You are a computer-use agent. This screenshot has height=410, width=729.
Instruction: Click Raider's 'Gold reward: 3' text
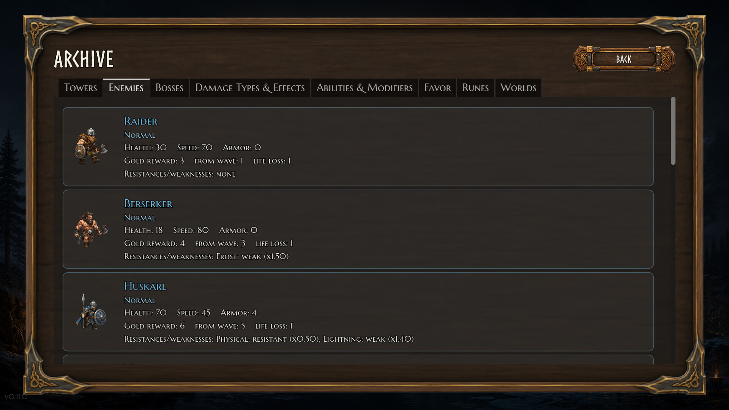tap(154, 161)
